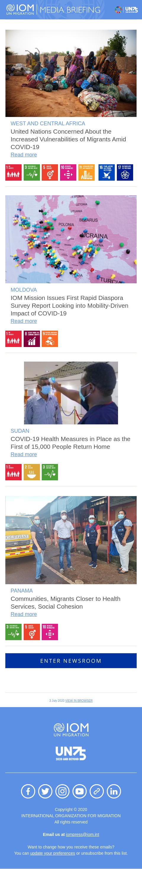
Task: Click the website link chain icon
Action: pos(97,791)
